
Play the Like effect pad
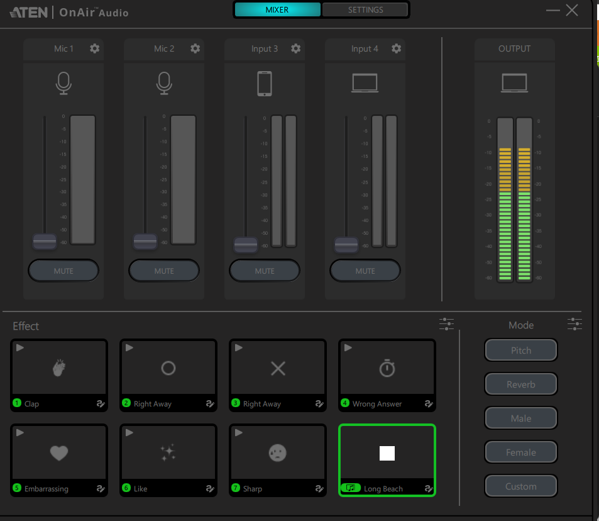pyautogui.click(x=129, y=432)
